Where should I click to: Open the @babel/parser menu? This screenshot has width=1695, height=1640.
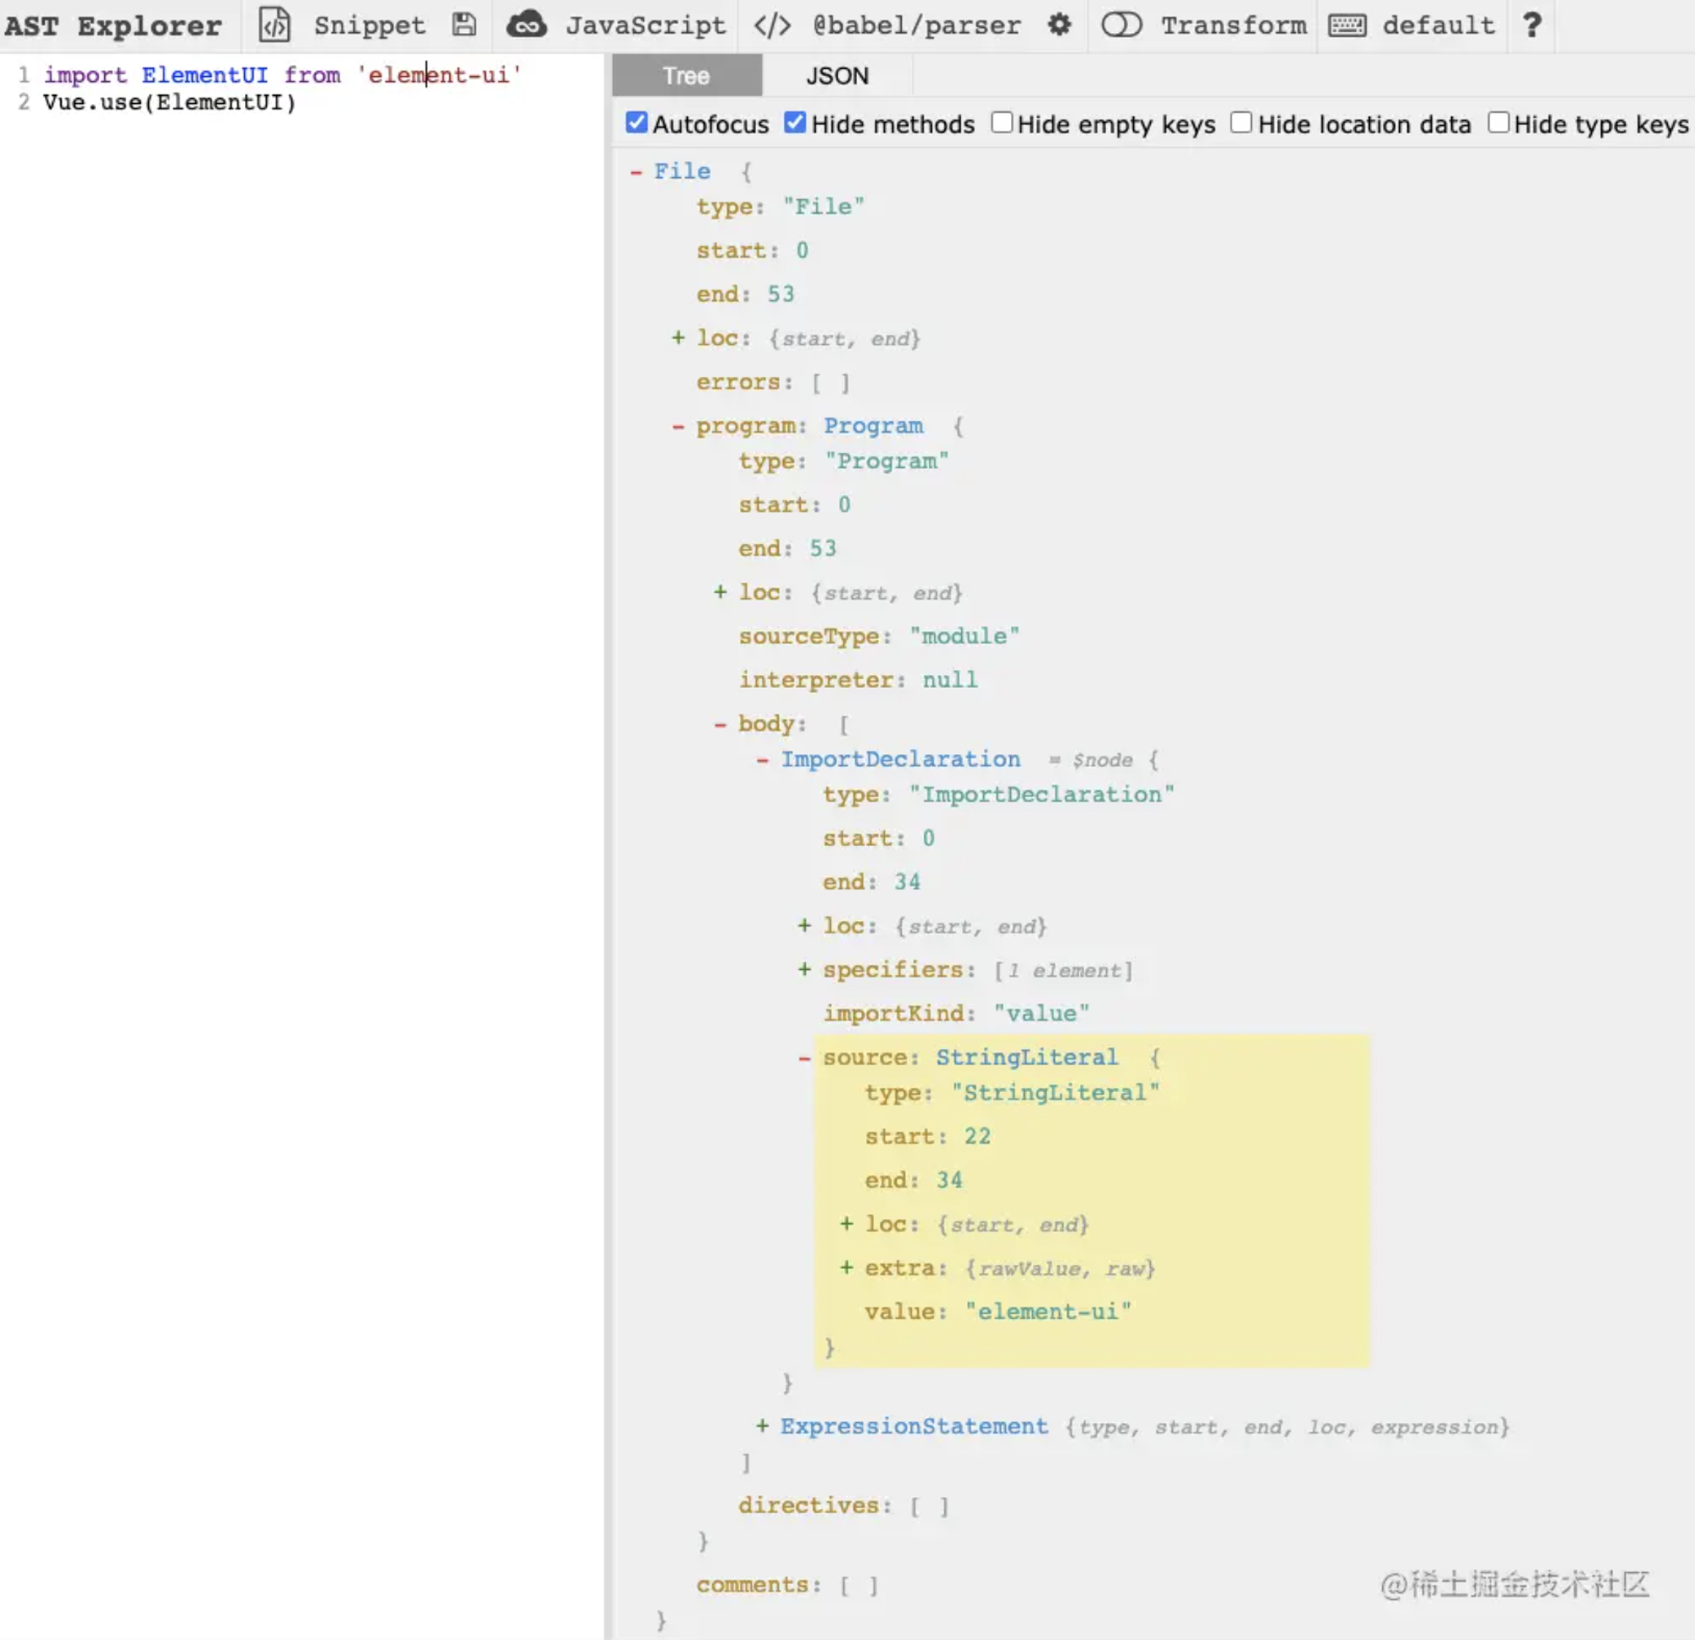917,25
